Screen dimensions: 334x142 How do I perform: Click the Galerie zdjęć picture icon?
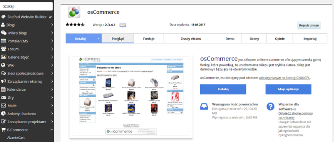coord(3,57)
